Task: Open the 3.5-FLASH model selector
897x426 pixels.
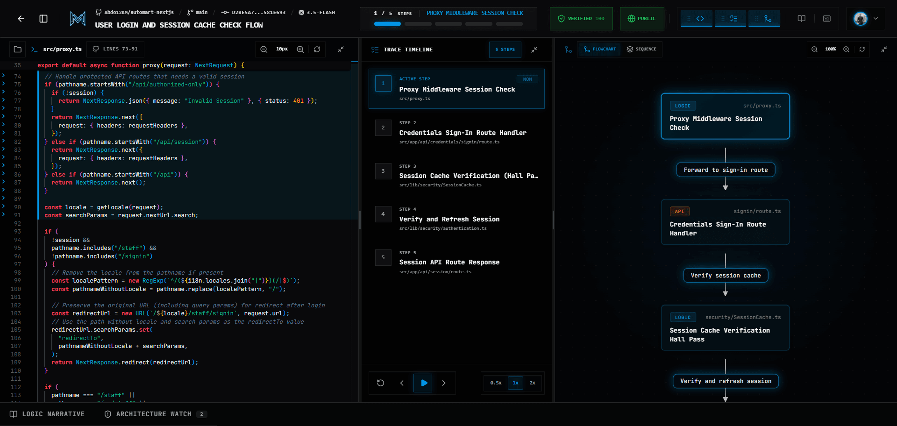Action: click(x=317, y=12)
